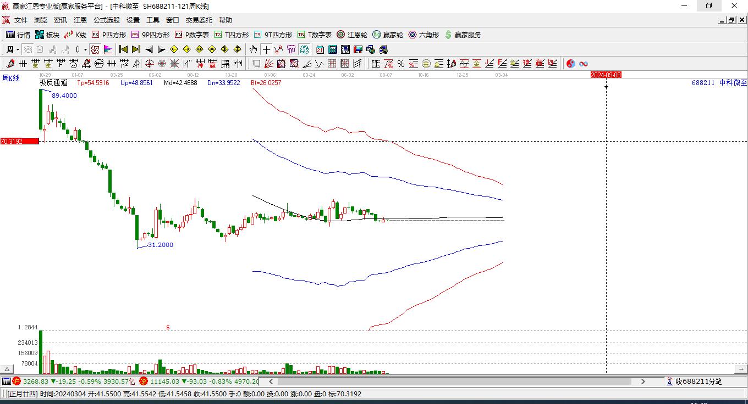Click the table grid icon in status bar
748x404 pixels.
tap(6, 381)
